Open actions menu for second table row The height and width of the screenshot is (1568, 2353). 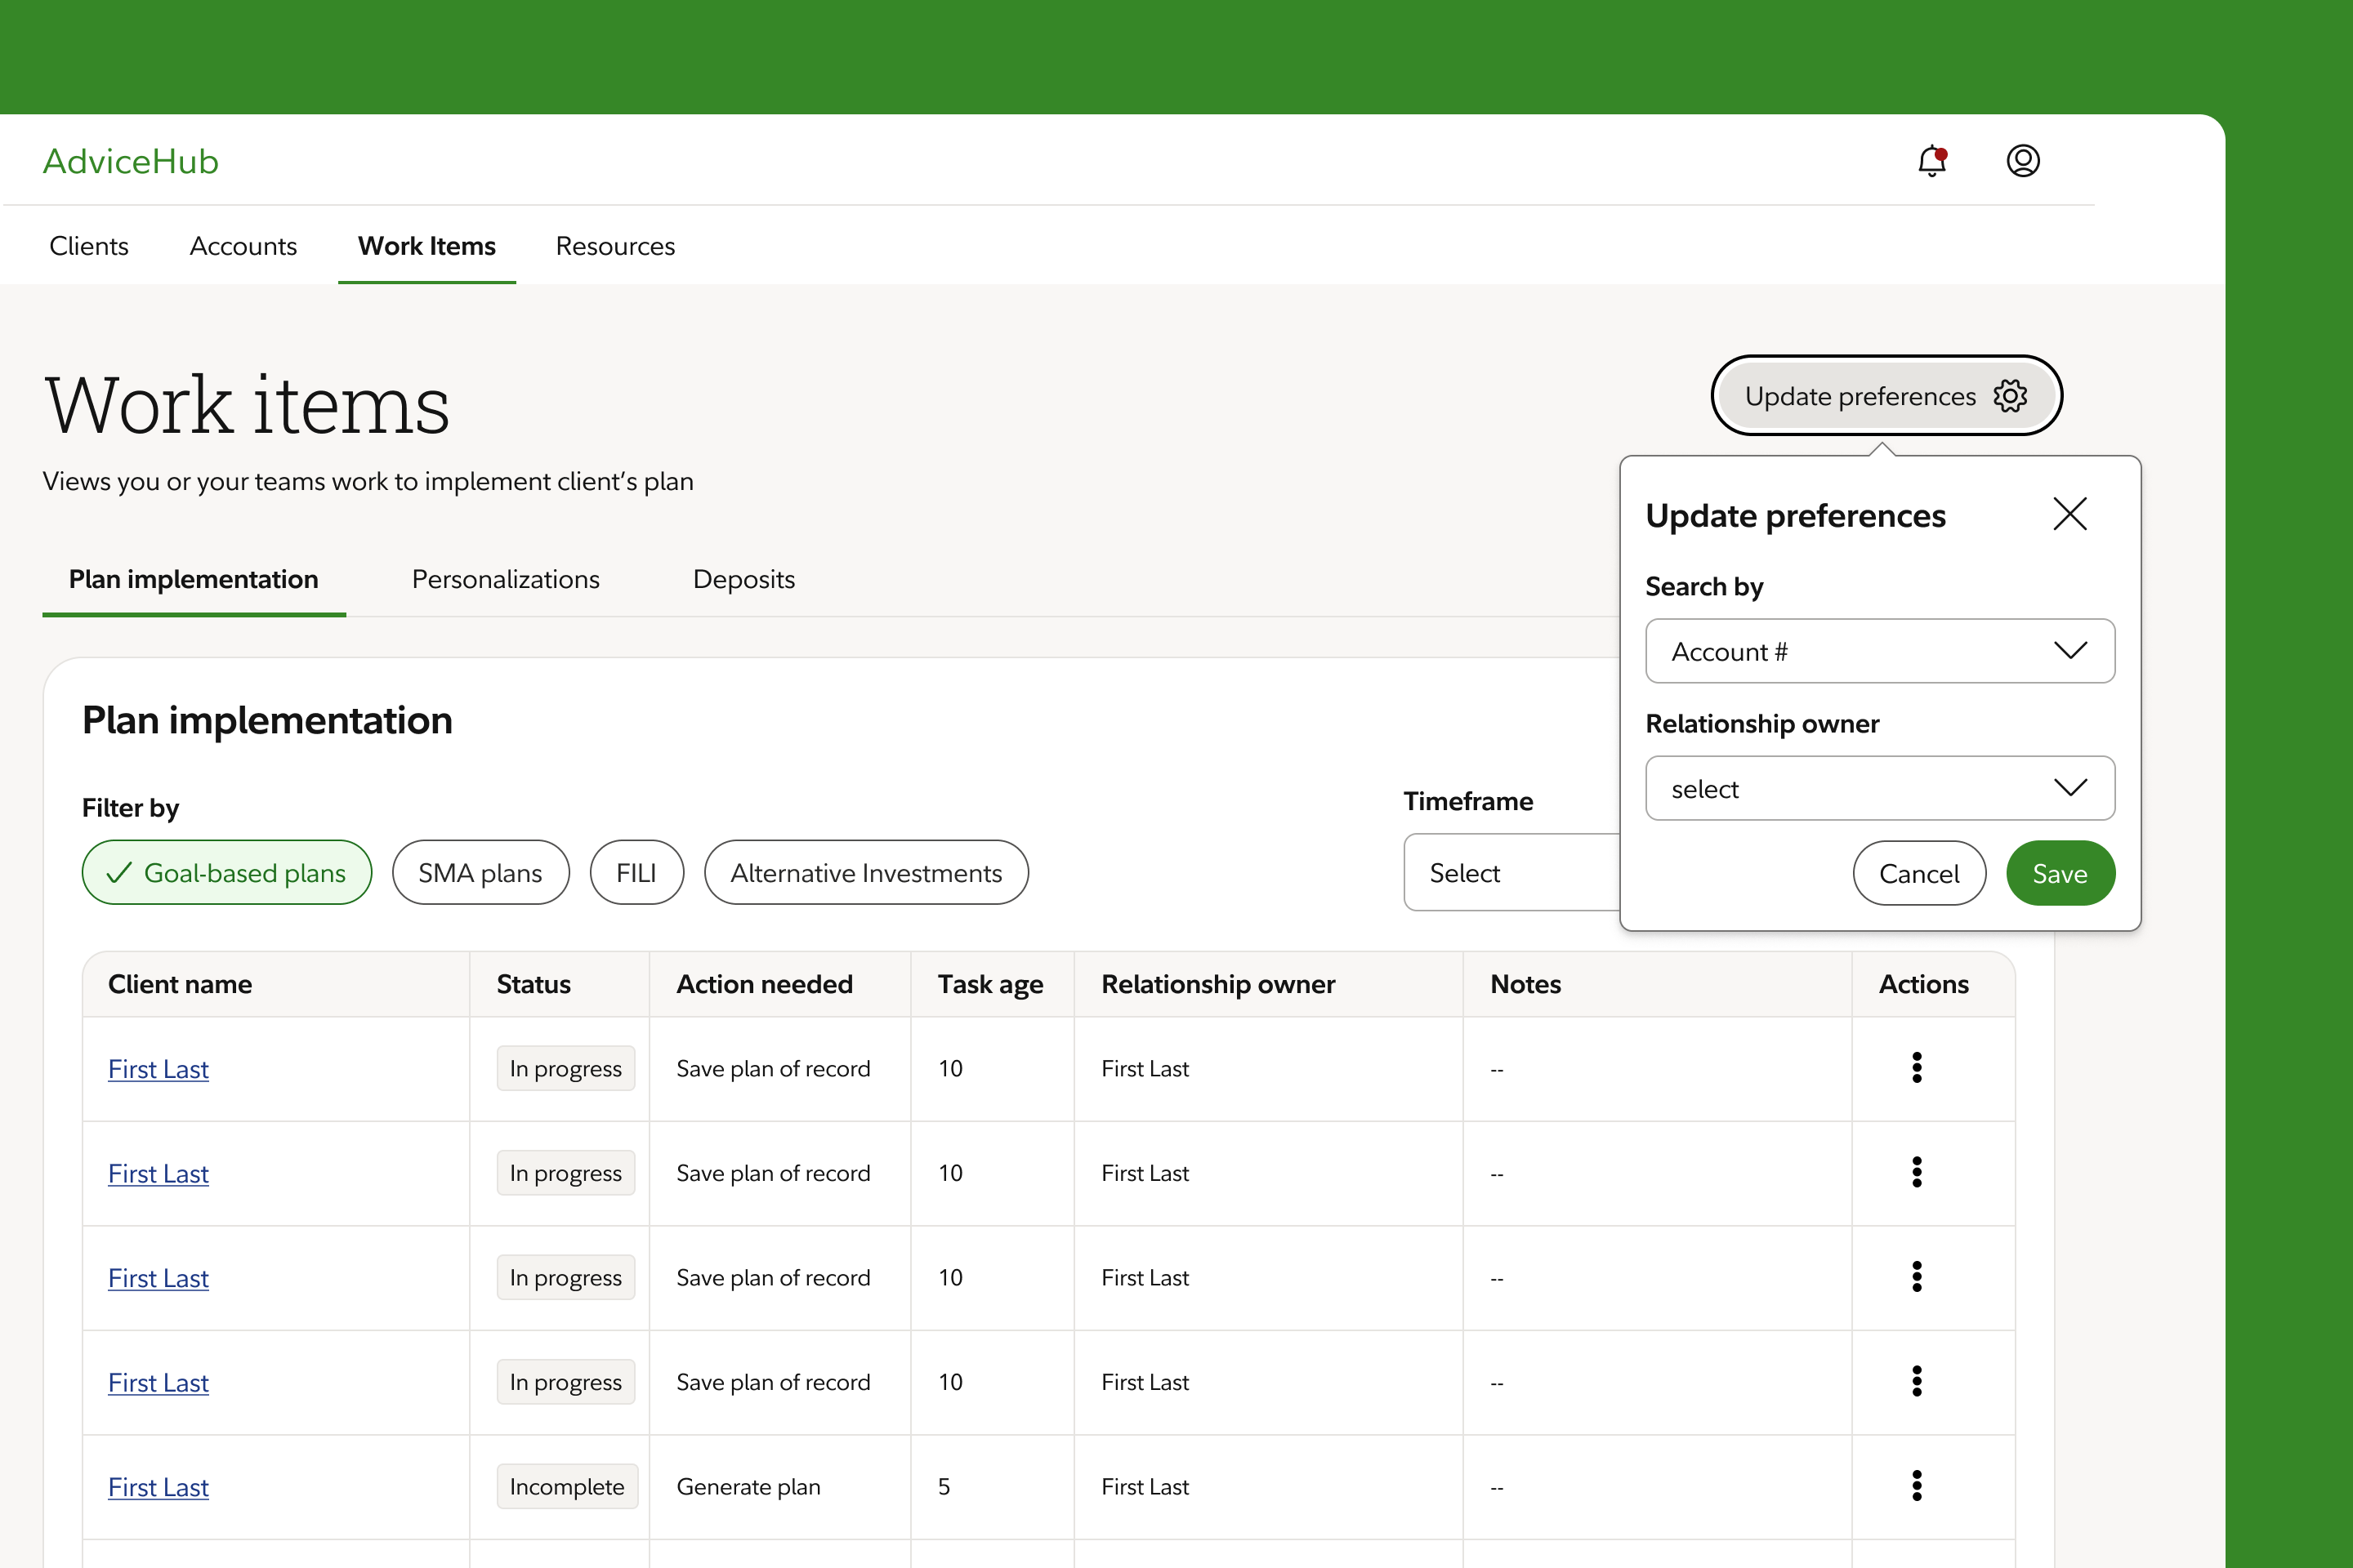[x=1917, y=1172]
